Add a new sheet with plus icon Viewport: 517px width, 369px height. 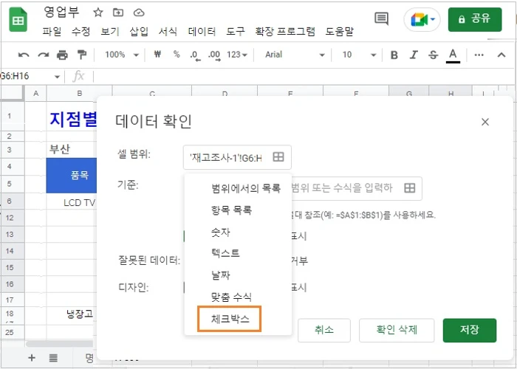click(x=32, y=357)
